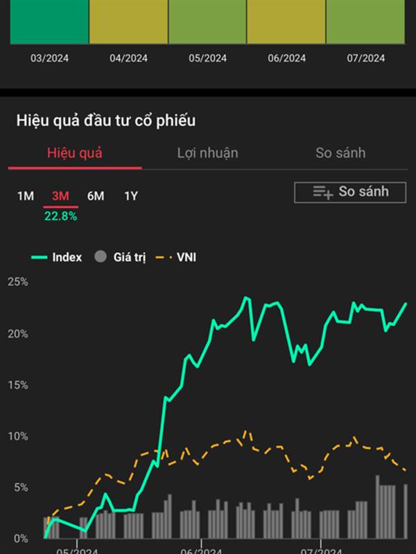The width and height of the screenshot is (416, 554).
Task: Toggle the VNI dashed line legend
Action: [x=164, y=258]
